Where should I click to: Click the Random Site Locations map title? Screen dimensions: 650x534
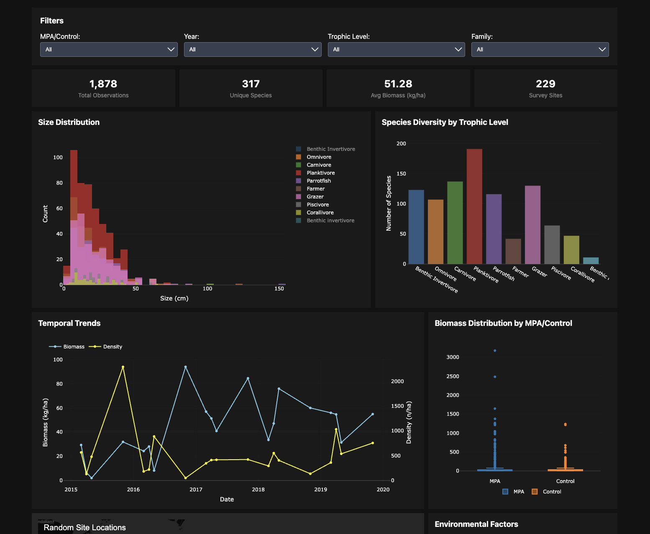tap(85, 528)
